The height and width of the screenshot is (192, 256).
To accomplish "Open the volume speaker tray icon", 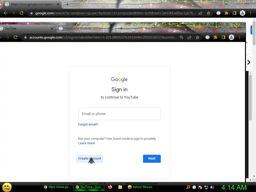I will [x=212, y=187].
